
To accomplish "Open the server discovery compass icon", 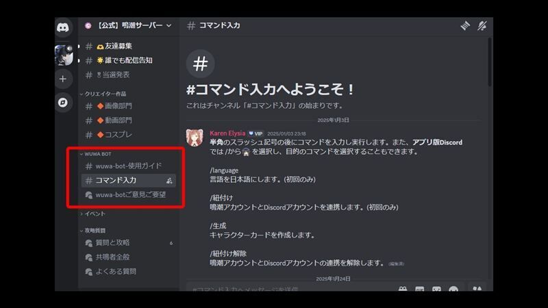I will 63,102.
